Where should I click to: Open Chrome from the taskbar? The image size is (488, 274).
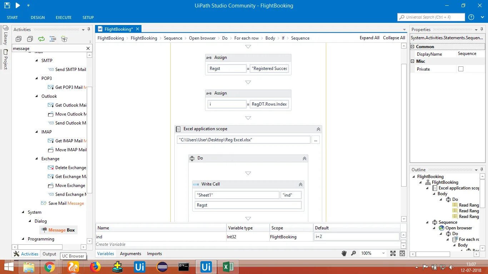(50, 267)
